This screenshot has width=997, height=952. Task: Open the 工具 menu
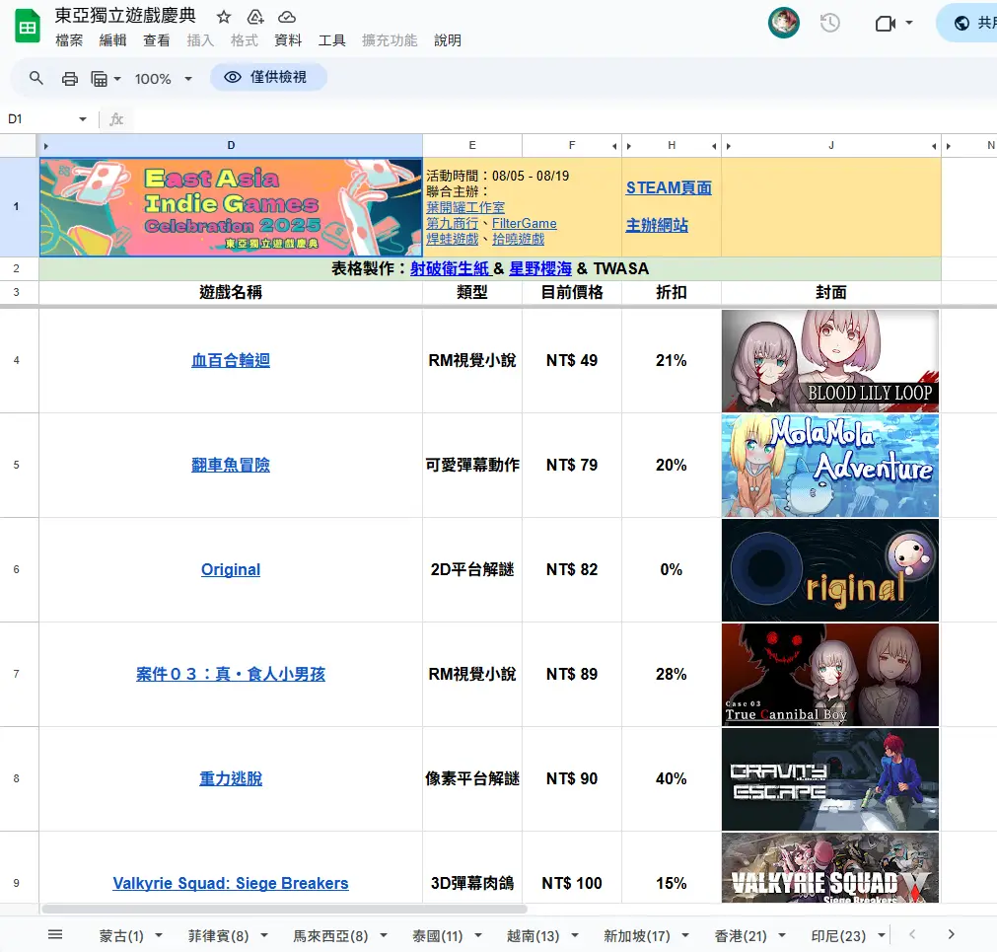(332, 40)
